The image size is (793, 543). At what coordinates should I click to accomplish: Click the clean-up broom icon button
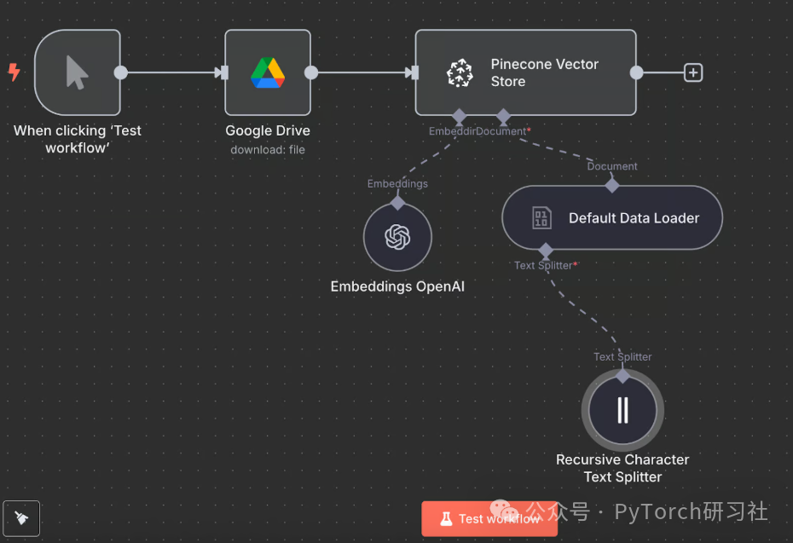click(21, 518)
